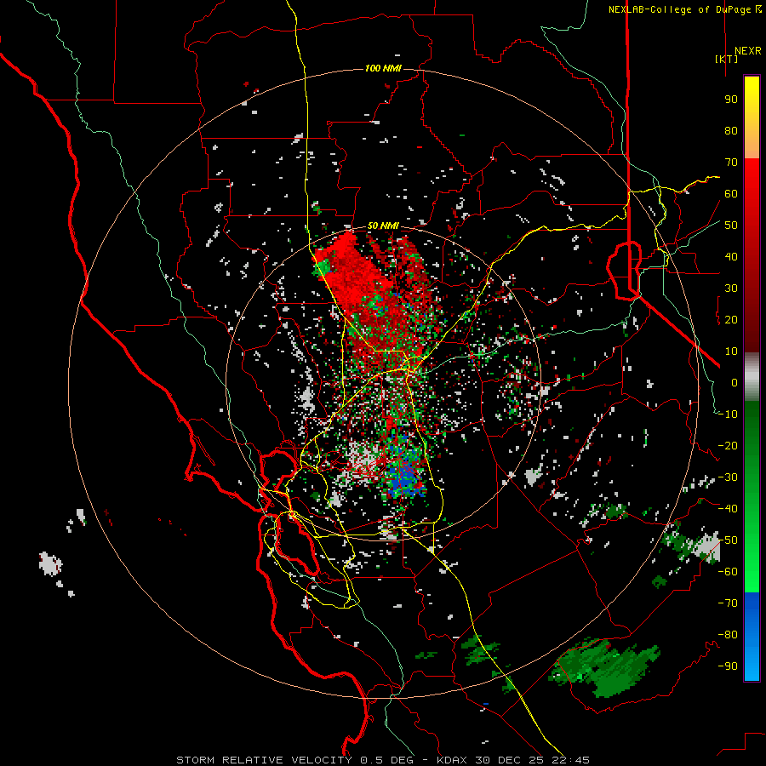Click the [KT] units label
This screenshot has width=766, height=766.
point(726,59)
